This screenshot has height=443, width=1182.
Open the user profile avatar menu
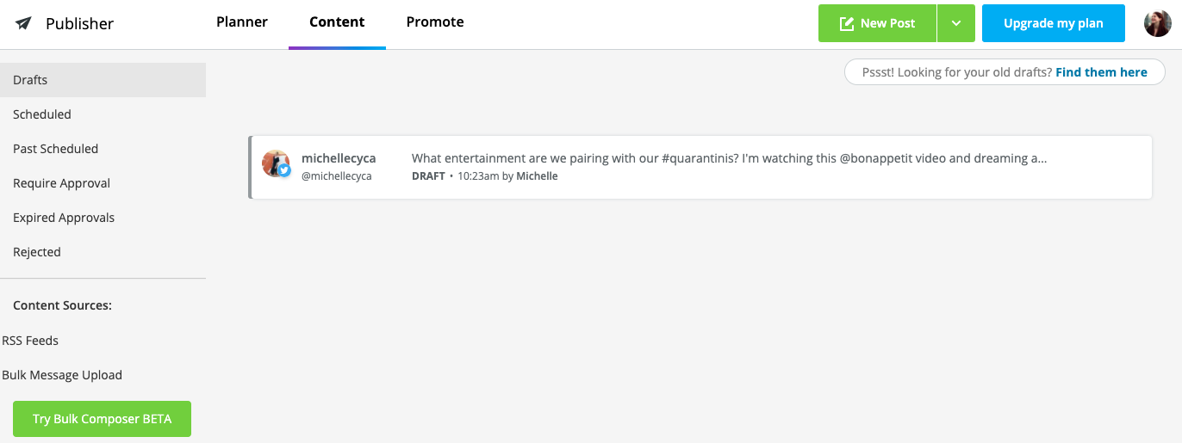(x=1157, y=23)
